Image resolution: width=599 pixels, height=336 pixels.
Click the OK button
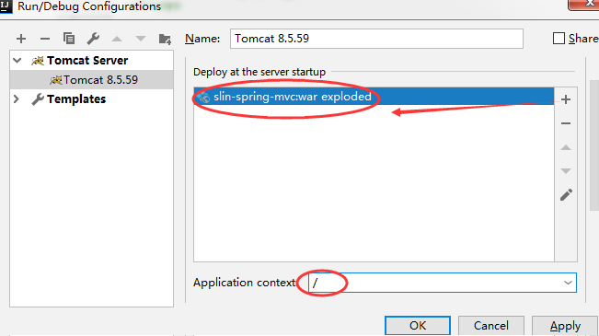[418, 325]
